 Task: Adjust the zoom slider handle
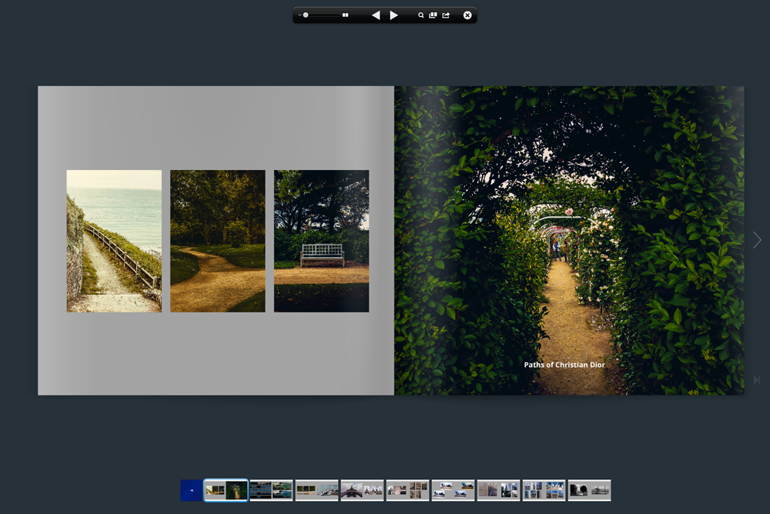[306, 15]
